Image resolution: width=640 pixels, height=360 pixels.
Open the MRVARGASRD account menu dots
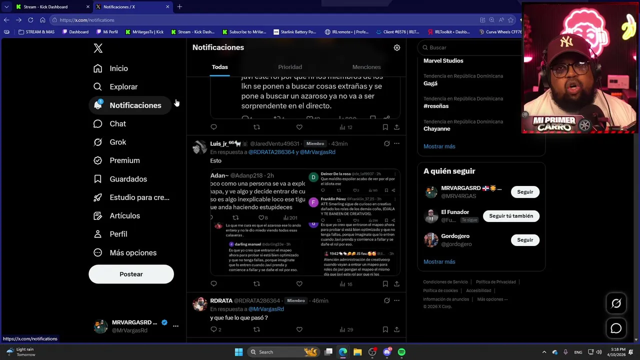pos(175,326)
